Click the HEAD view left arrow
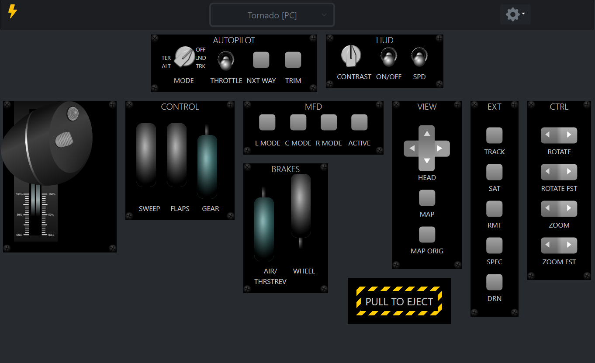The width and height of the screenshot is (595, 363). click(x=412, y=149)
